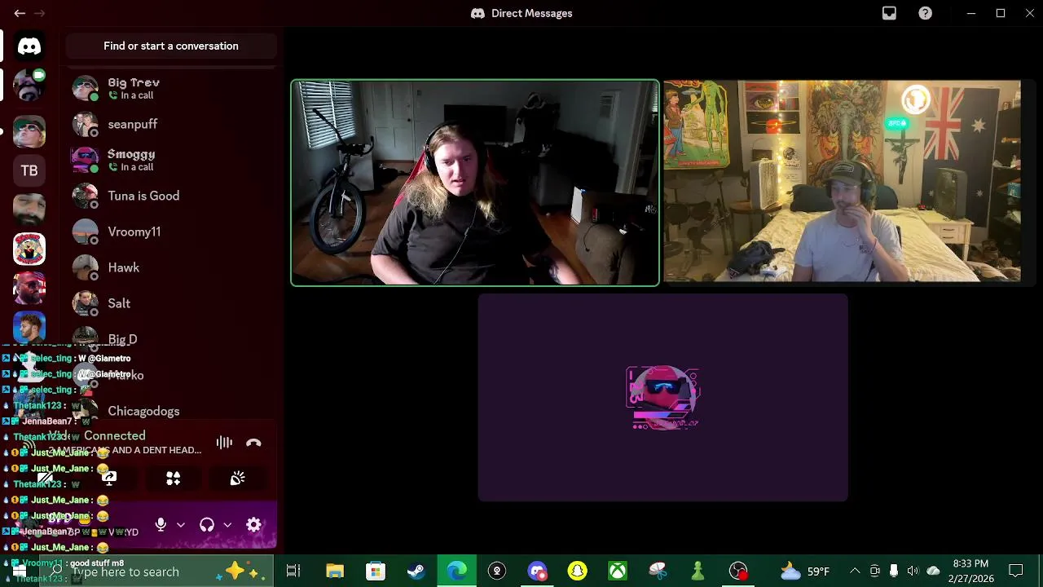The image size is (1043, 587).
Task: Open the chess pawn app on taskbar
Action: pos(698,572)
